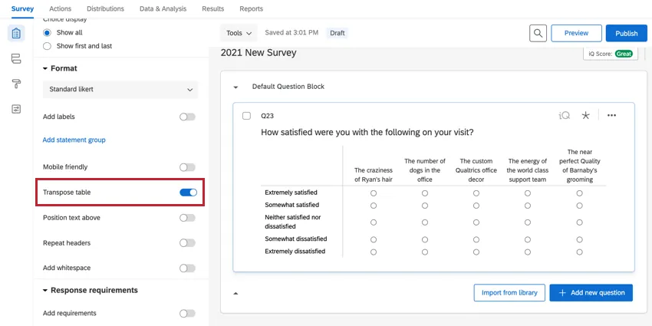Select the Show first and last option
652x326 pixels.
(x=48, y=46)
